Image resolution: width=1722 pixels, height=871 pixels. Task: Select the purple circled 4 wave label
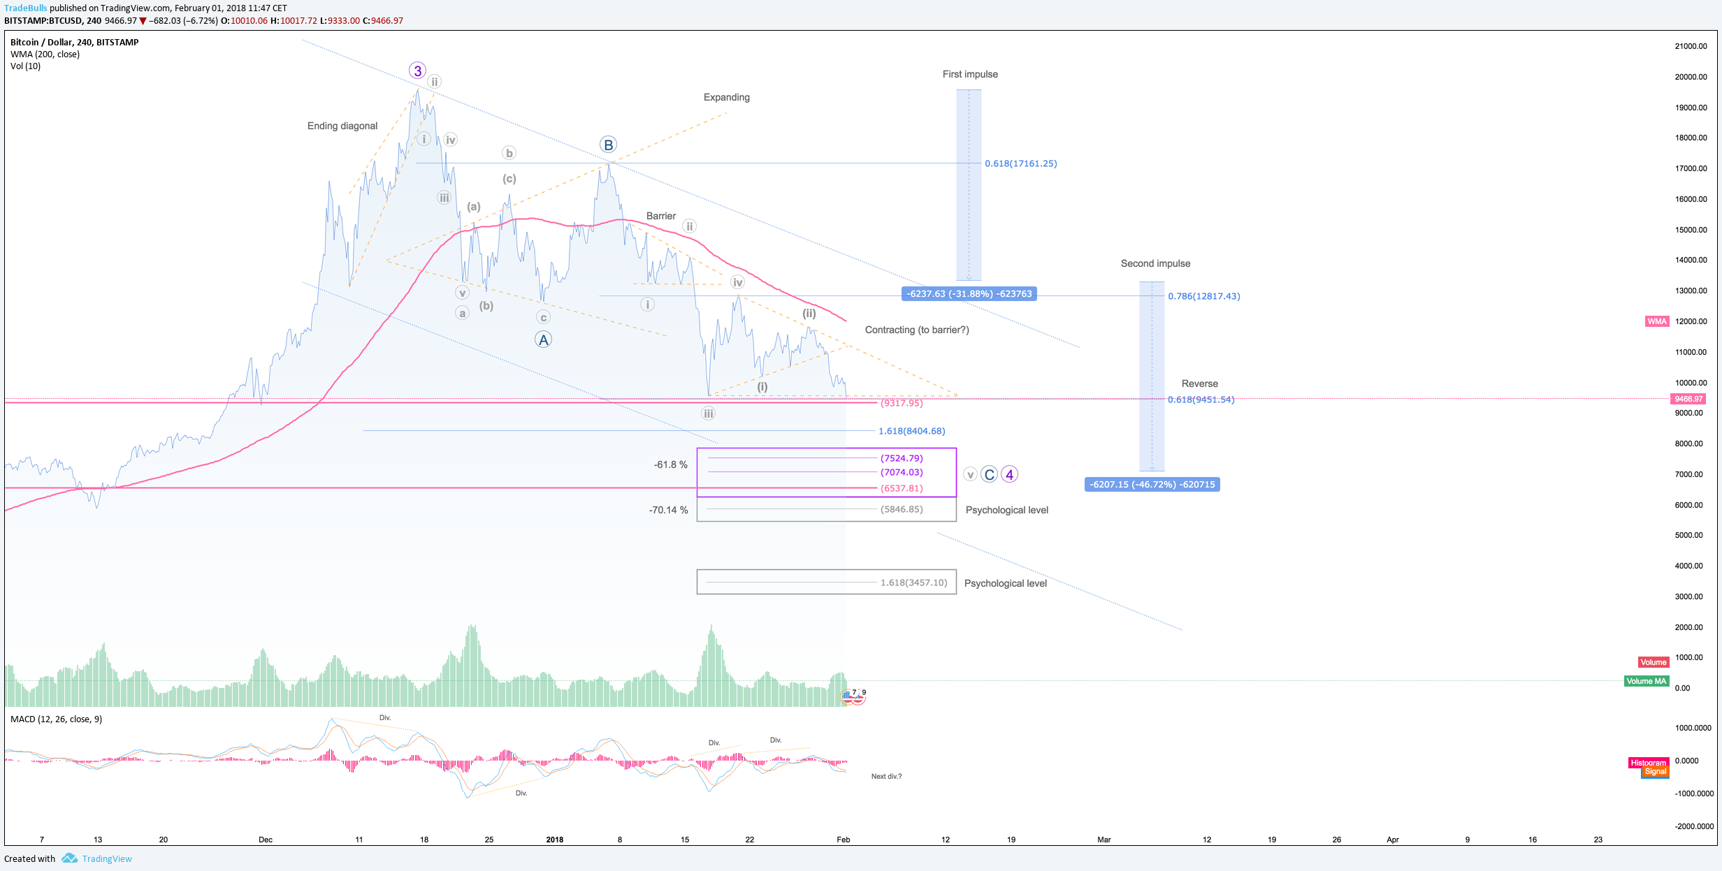[x=1009, y=474]
